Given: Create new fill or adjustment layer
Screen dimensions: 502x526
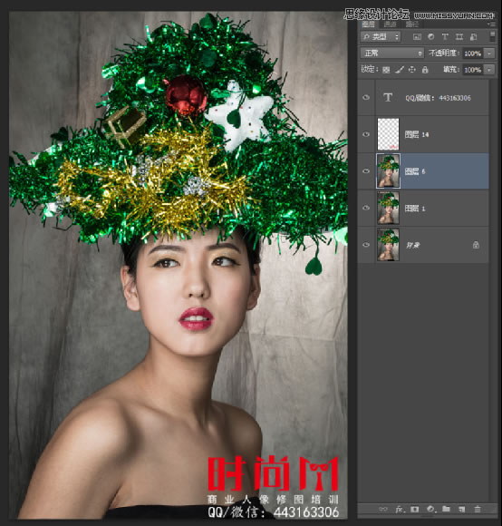Looking at the screenshot, I should 431,509.
